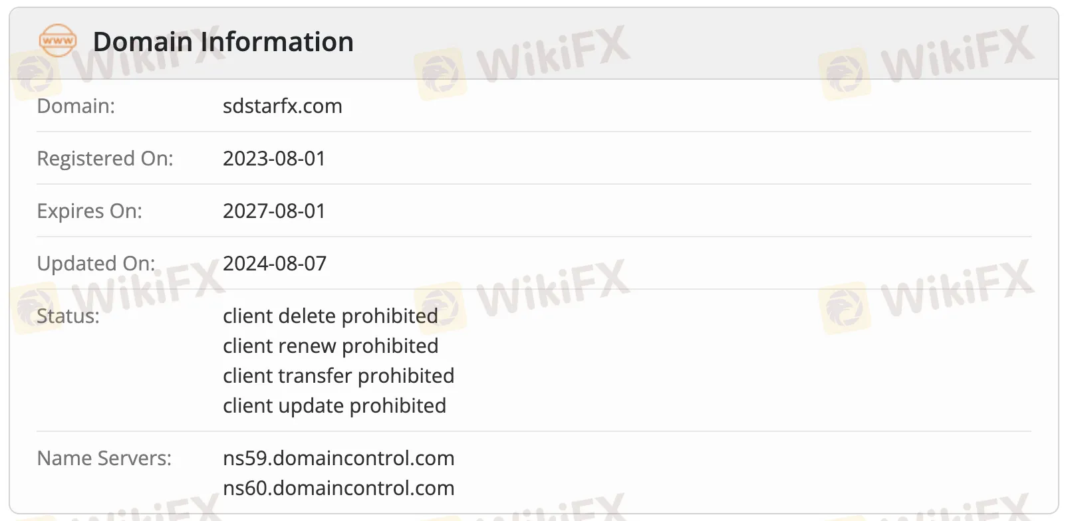Click the client transfer prohibited status
The width and height of the screenshot is (1068, 521).
(338, 376)
